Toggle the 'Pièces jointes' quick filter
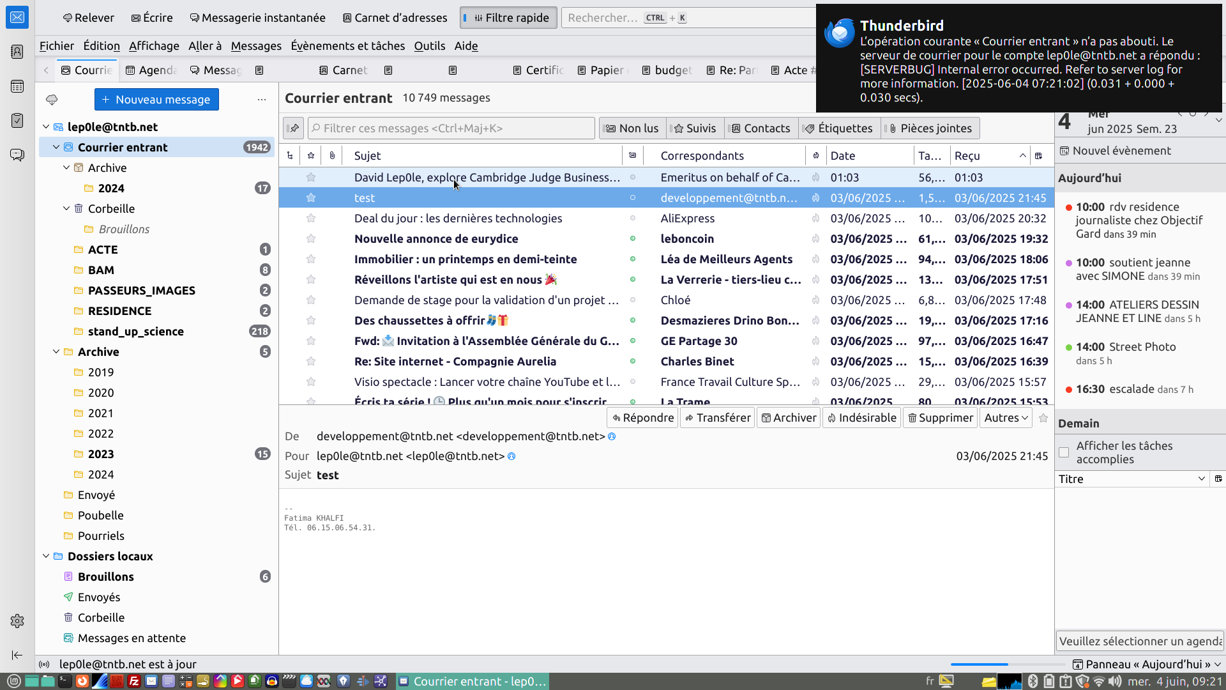 (x=930, y=128)
